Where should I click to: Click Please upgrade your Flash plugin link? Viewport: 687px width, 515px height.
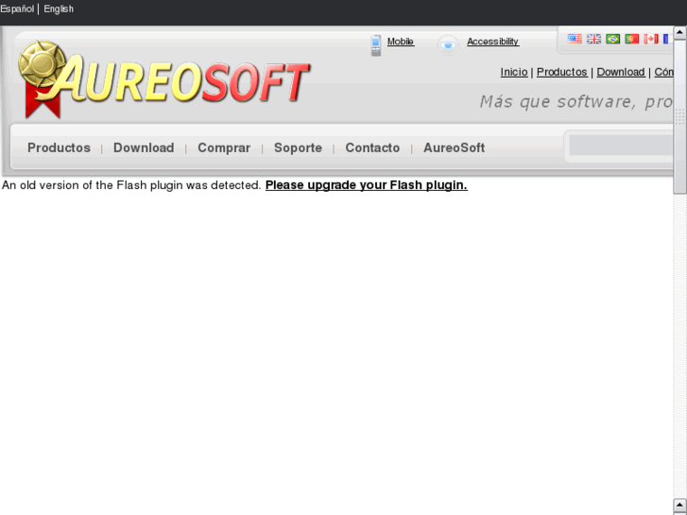pos(367,185)
